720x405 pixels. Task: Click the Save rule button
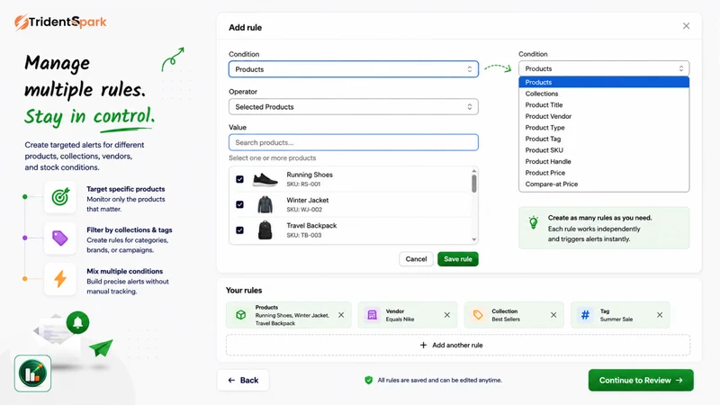point(458,259)
